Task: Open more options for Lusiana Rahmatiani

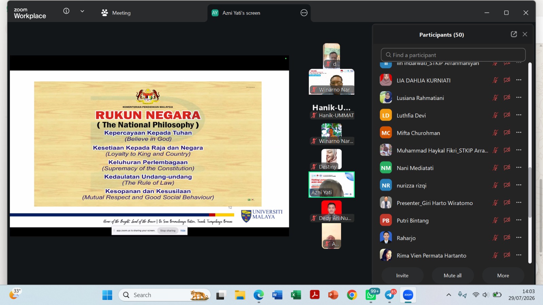Action: [519, 98]
